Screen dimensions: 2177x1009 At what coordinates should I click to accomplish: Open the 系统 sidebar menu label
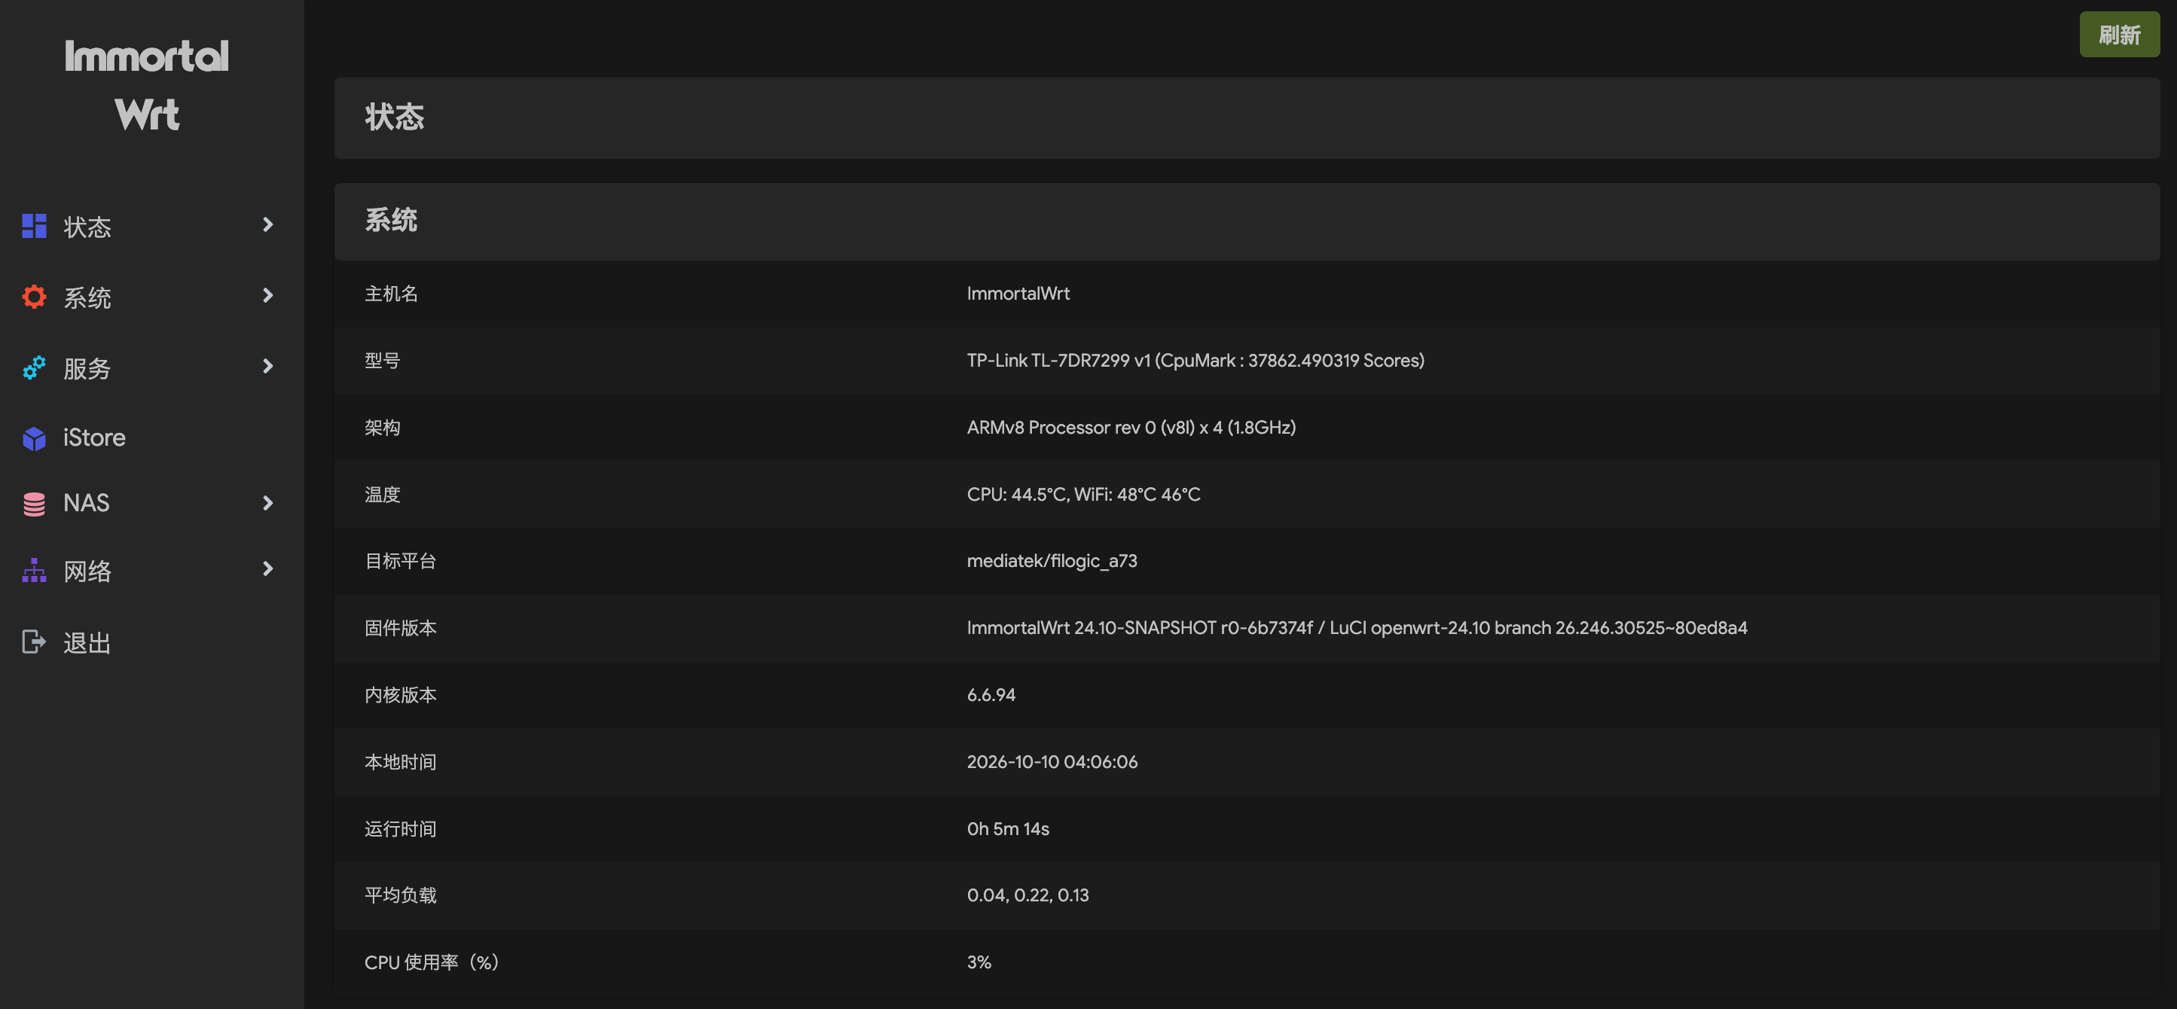(87, 297)
